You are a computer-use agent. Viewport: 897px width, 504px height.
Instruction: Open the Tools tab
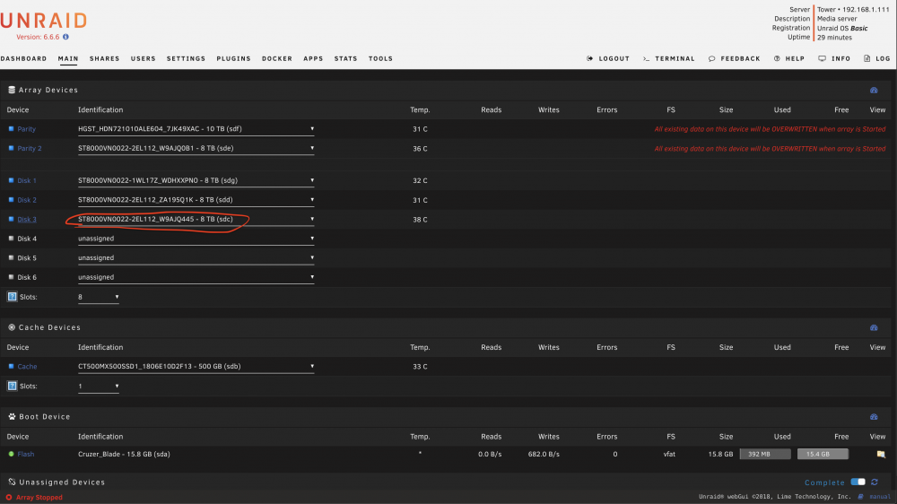pyautogui.click(x=380, y=58)
